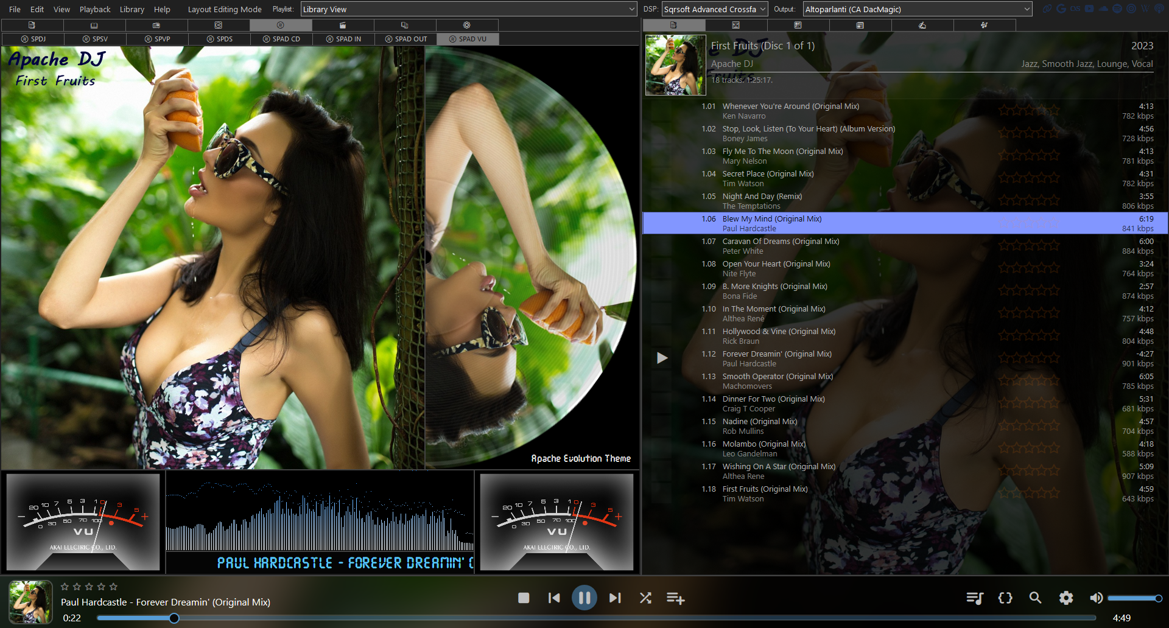
Task: Click the open book icon tab
Action: 94,25
